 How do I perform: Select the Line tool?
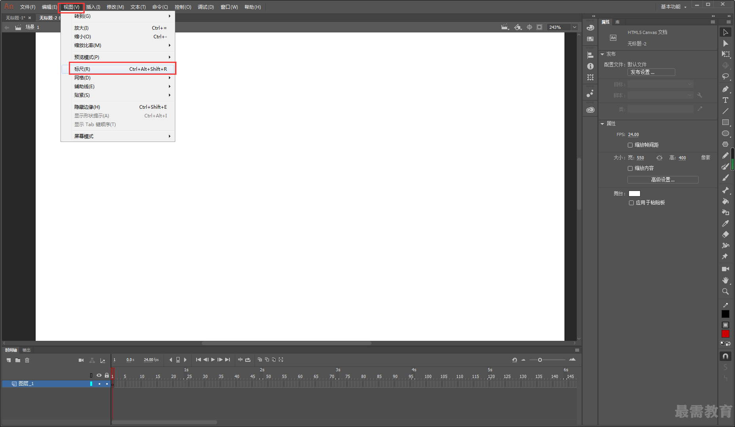pyautogui.click(x=726, y=111)
